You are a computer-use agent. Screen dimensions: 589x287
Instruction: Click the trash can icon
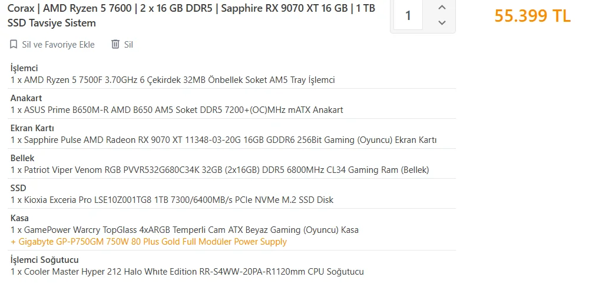(115, 45)
